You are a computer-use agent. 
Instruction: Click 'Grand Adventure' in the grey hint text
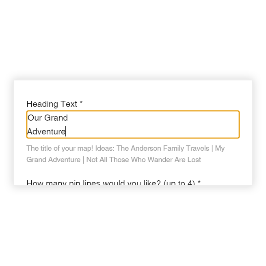[x=53, y=160]
